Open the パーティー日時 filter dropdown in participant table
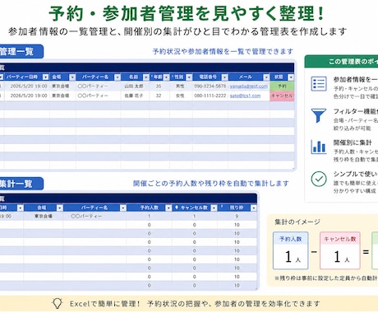Viewport: 378px width, 313px height. [x=46, y=77]
